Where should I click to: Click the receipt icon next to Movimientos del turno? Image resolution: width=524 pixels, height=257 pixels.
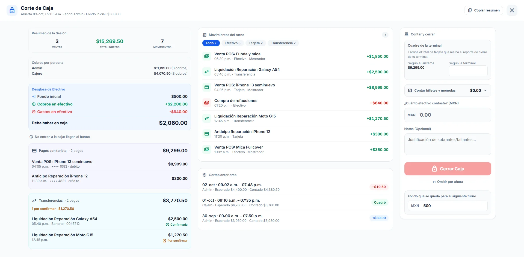[205, 35]
